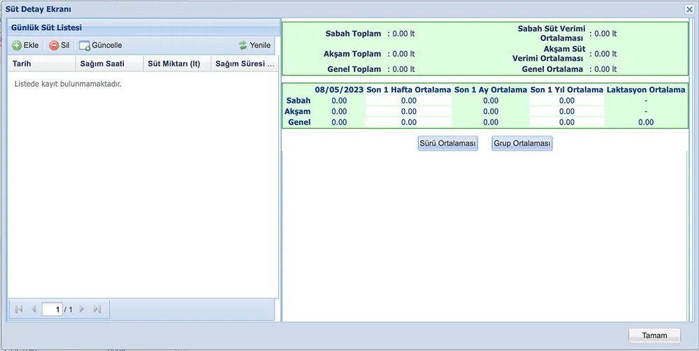Click the Sağım Saati column header
This screenshot has height=351, width=699.
[108, 64]
